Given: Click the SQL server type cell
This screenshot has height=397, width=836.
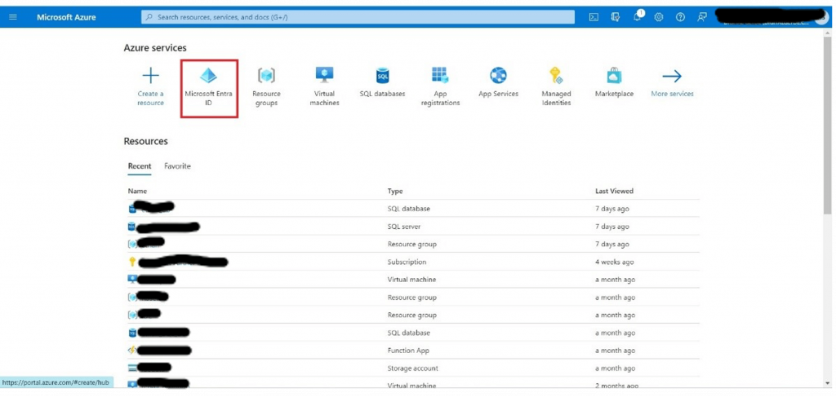Looking at the screenshot, I should (x=404, y=227).
